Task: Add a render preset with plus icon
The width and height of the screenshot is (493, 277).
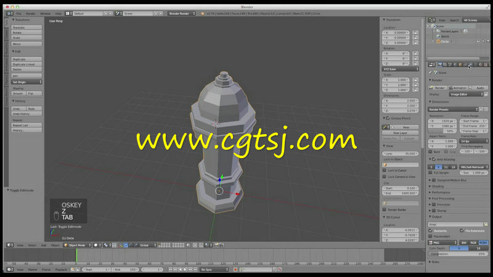Action: pos(481,110)
